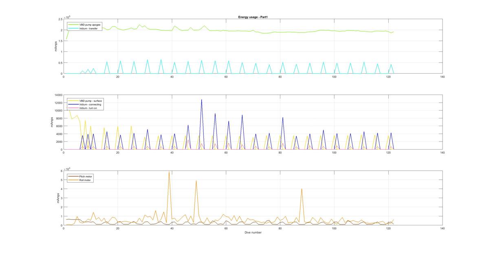Click the '8000' y-axis tick of the middle plot
The width and height of the screenshot is (489, 253).
click(59, 118)
